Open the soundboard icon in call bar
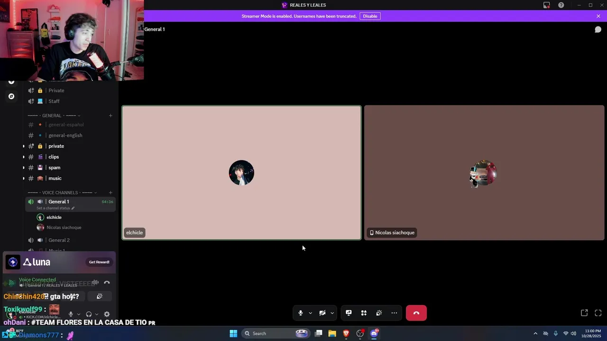This screenshot has height=341, width=607. tap(379, 313)
